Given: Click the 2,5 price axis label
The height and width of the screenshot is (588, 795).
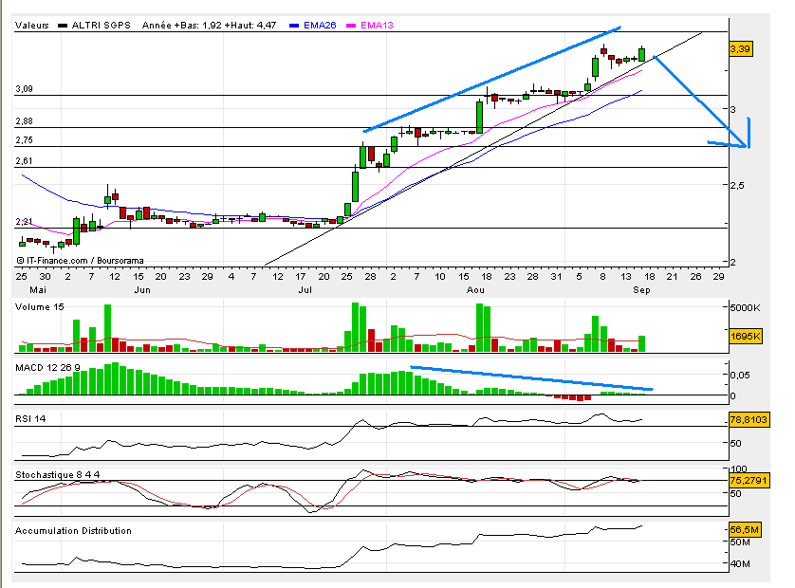Looking at the screenshot, I should point(737,186).
